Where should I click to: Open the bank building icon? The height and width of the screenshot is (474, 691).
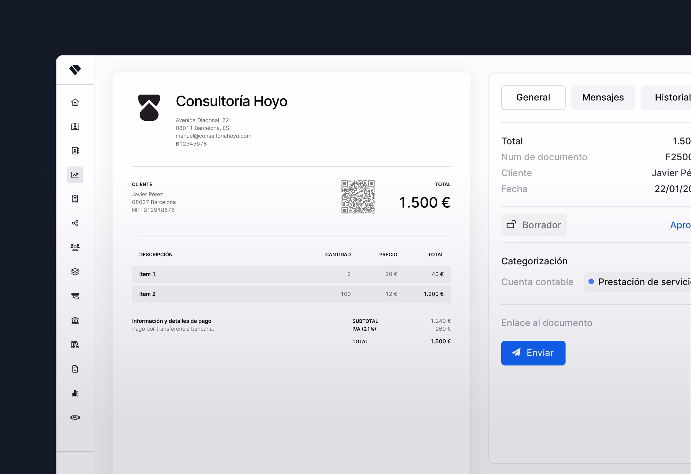(x=75, y=320)
